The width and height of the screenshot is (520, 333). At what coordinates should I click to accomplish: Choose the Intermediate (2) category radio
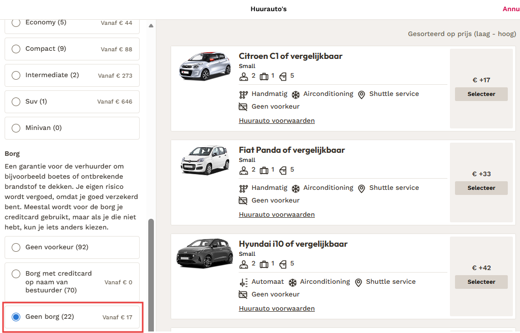click(16, 75)
